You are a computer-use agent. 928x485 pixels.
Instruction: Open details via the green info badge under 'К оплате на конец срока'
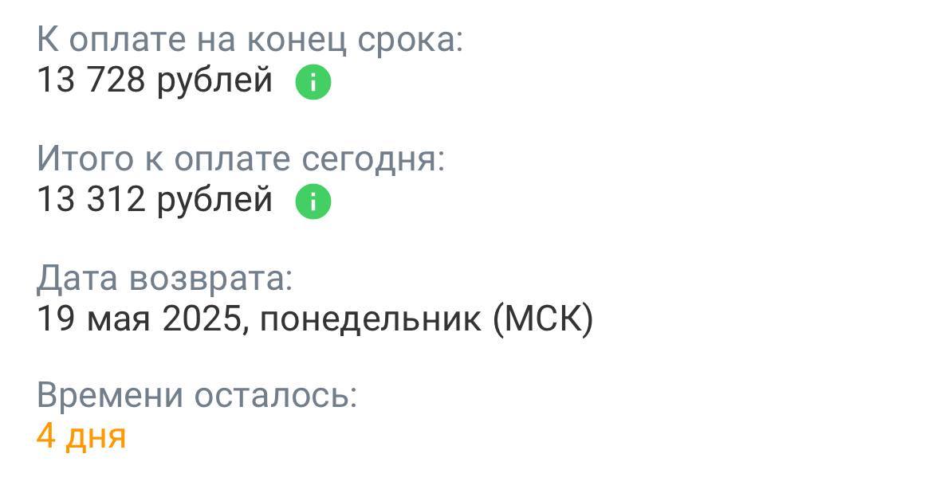point(313,80)
